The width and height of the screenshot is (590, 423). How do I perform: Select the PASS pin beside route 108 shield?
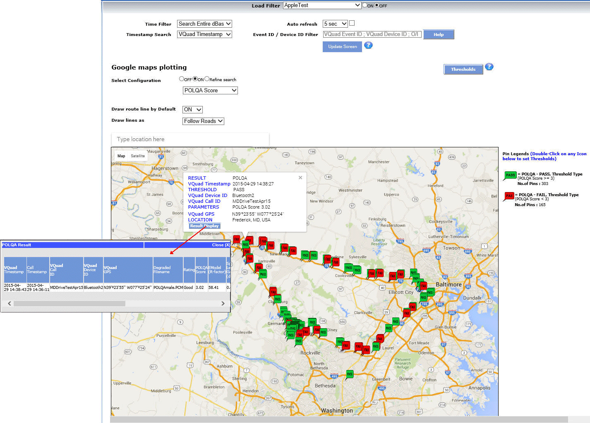pos(312,322)
